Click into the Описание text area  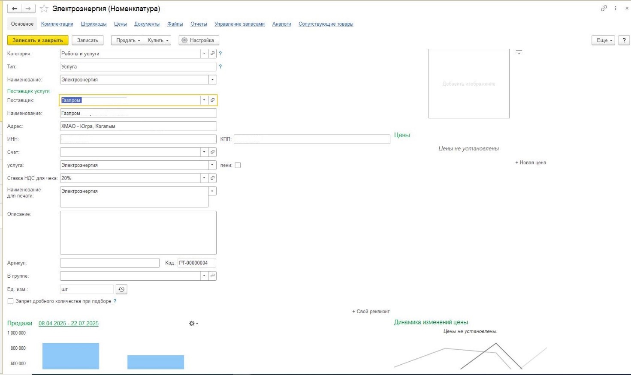[138, 233]
